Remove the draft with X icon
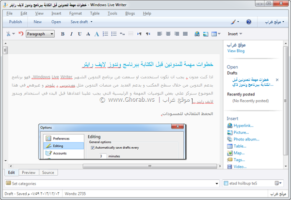The height and width of the screenshot is (200, 291). pos(277,80)
